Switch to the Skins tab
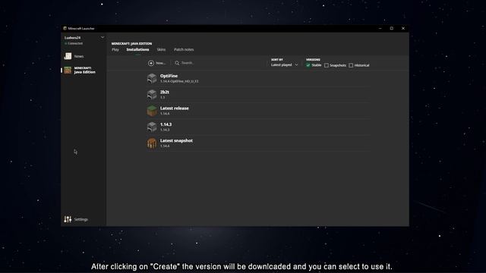Screen dimensions: 486x273 pyautogui.click(x=161, y=49)
